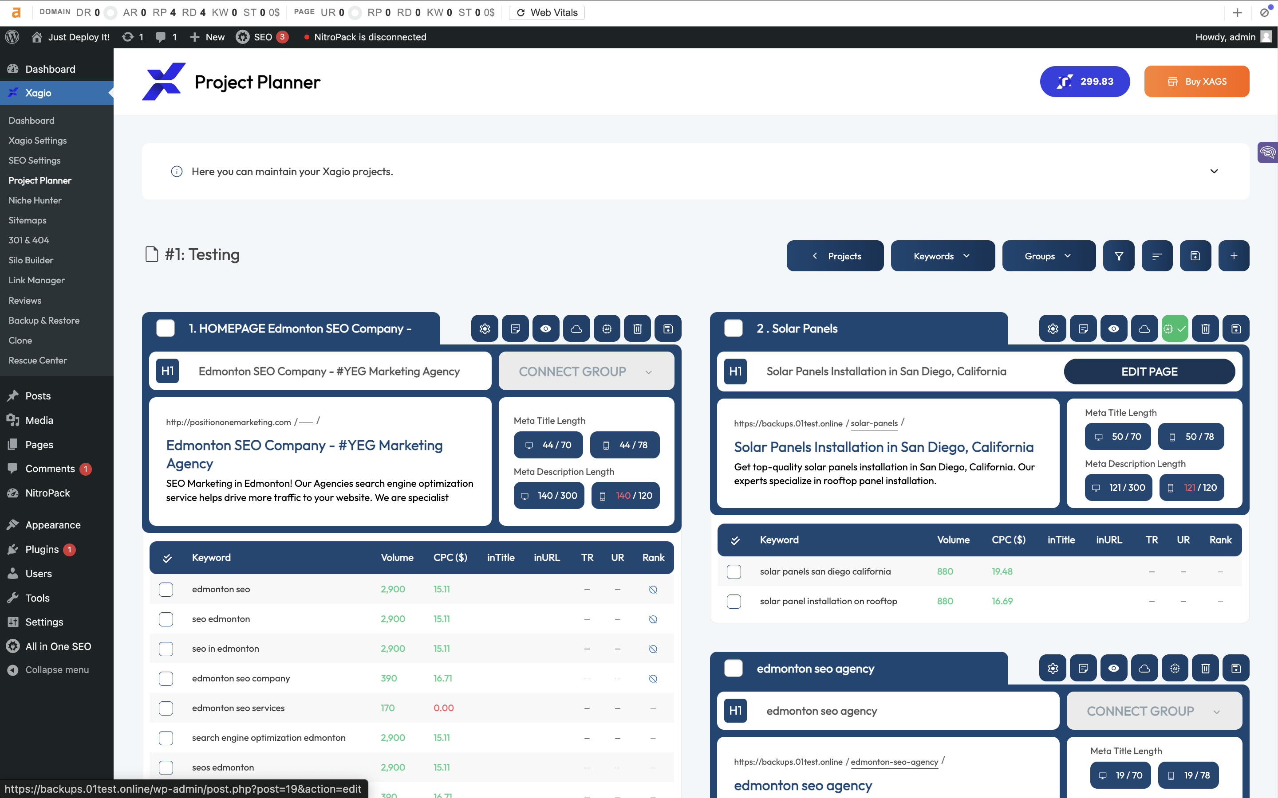Open Silo Builder in sidebar
Image resolution: width=1278 pixels, height=798 pixels.
[31, 260]
